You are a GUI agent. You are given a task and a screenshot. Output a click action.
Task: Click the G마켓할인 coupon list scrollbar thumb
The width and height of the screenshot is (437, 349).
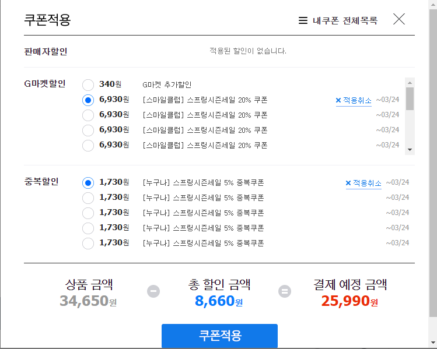pyautogui.click(x=410, y=99)
